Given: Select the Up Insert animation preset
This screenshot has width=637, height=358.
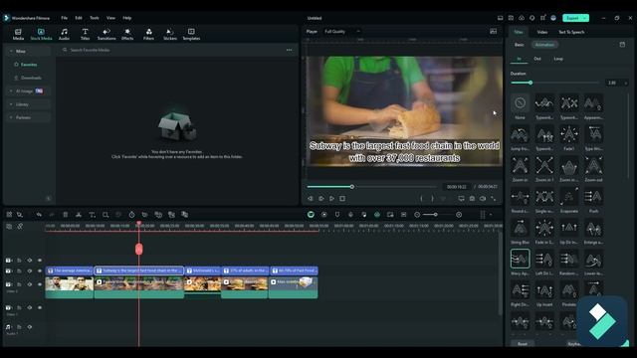Looking at the screenshot, I should 544,293.
